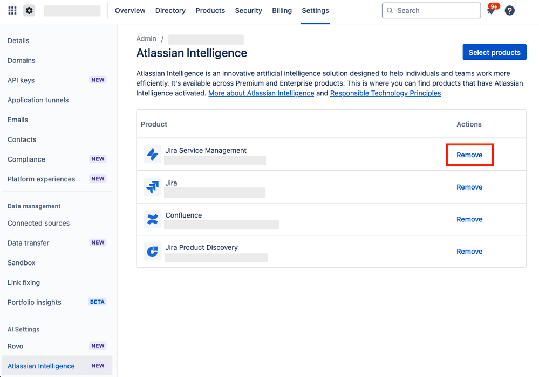The image size is (539, 377).
Task: Click the Jira product icon
Action: [x=152, y=187]
